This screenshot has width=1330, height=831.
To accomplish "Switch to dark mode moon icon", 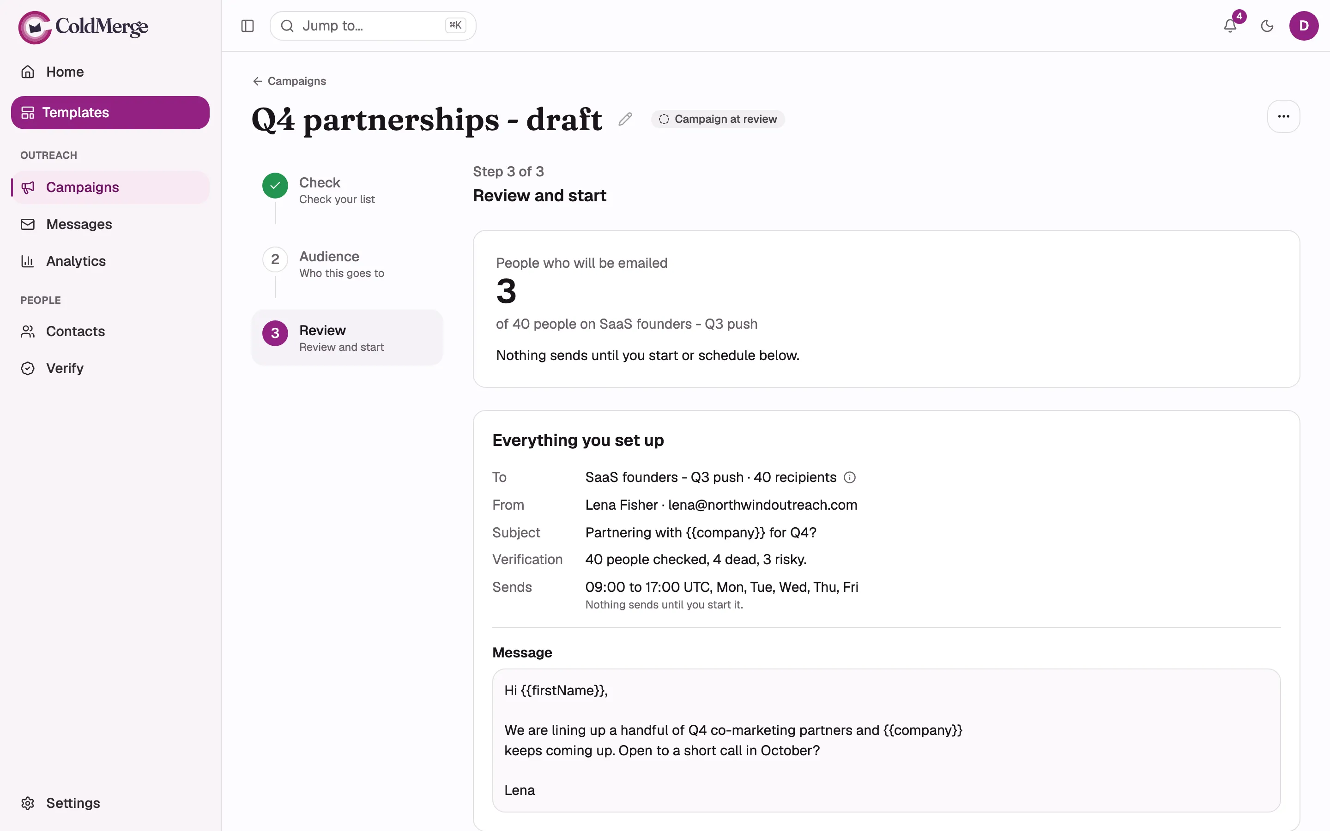I will (1267, 26).
